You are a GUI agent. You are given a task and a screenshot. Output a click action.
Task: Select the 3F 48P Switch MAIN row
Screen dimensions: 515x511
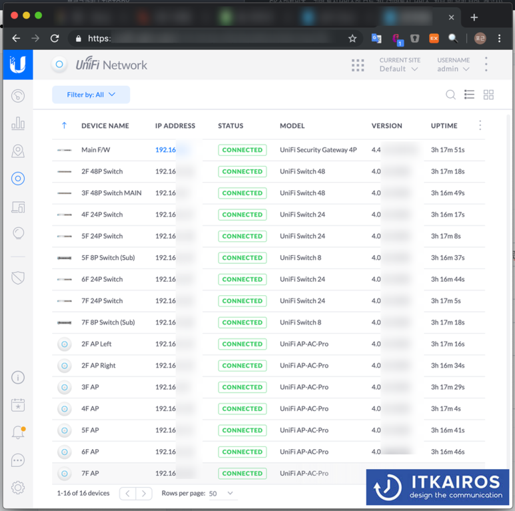click(x=268, y=193)
